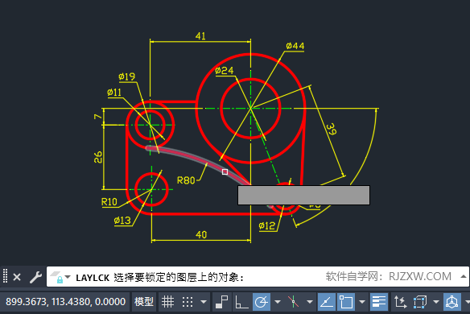Select the 39 aligned dimension text
Screen dimensions: 470x314
pyautogui.click(x=332, y=129)
